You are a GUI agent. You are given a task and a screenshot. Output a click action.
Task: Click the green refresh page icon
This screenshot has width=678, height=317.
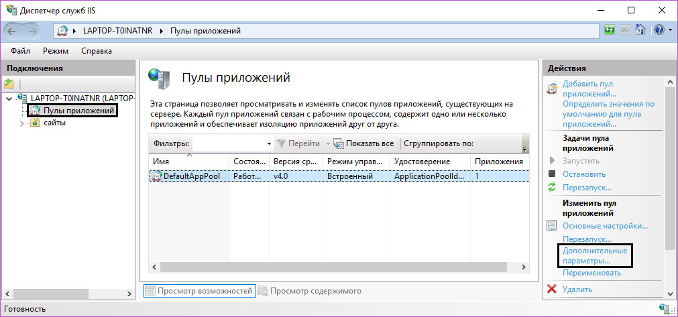(x=610, y=30)
